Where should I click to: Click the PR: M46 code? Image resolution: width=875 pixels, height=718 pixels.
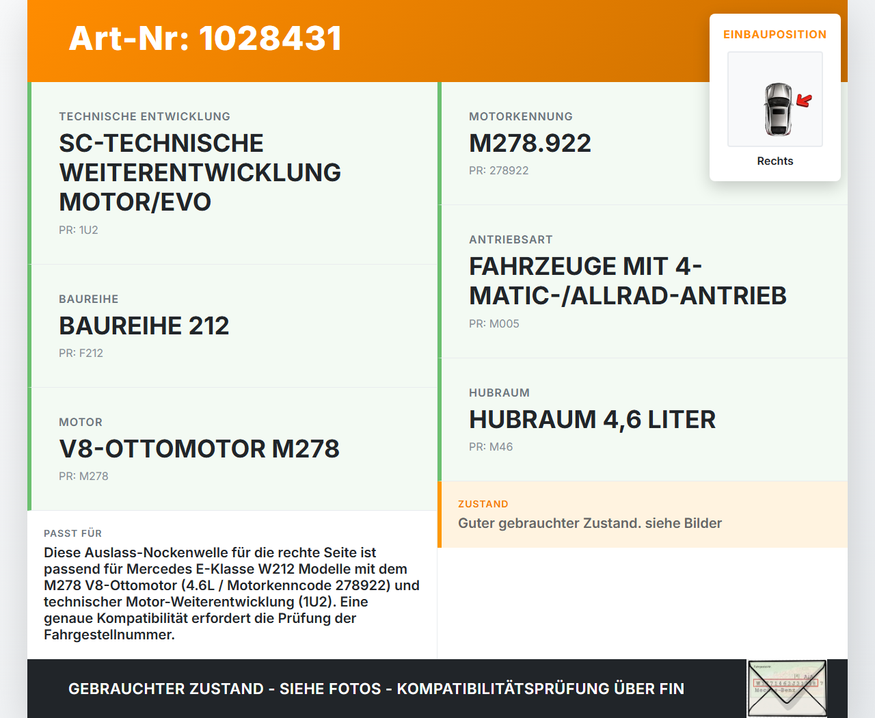pos(491,447)
